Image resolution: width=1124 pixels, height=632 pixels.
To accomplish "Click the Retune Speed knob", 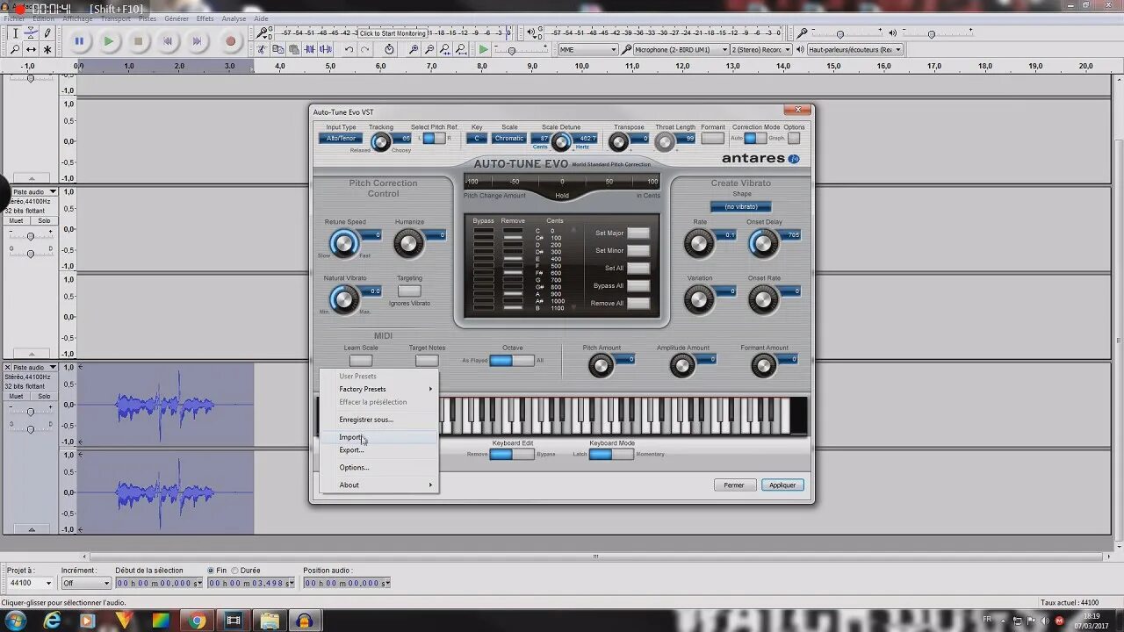I will [x=343, y=243].
